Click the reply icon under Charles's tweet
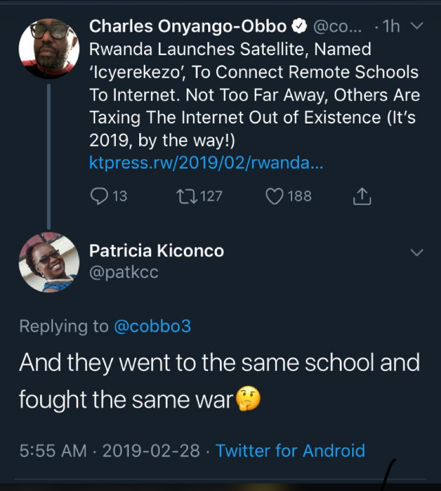The image size is (441, 491). [99, 197]
